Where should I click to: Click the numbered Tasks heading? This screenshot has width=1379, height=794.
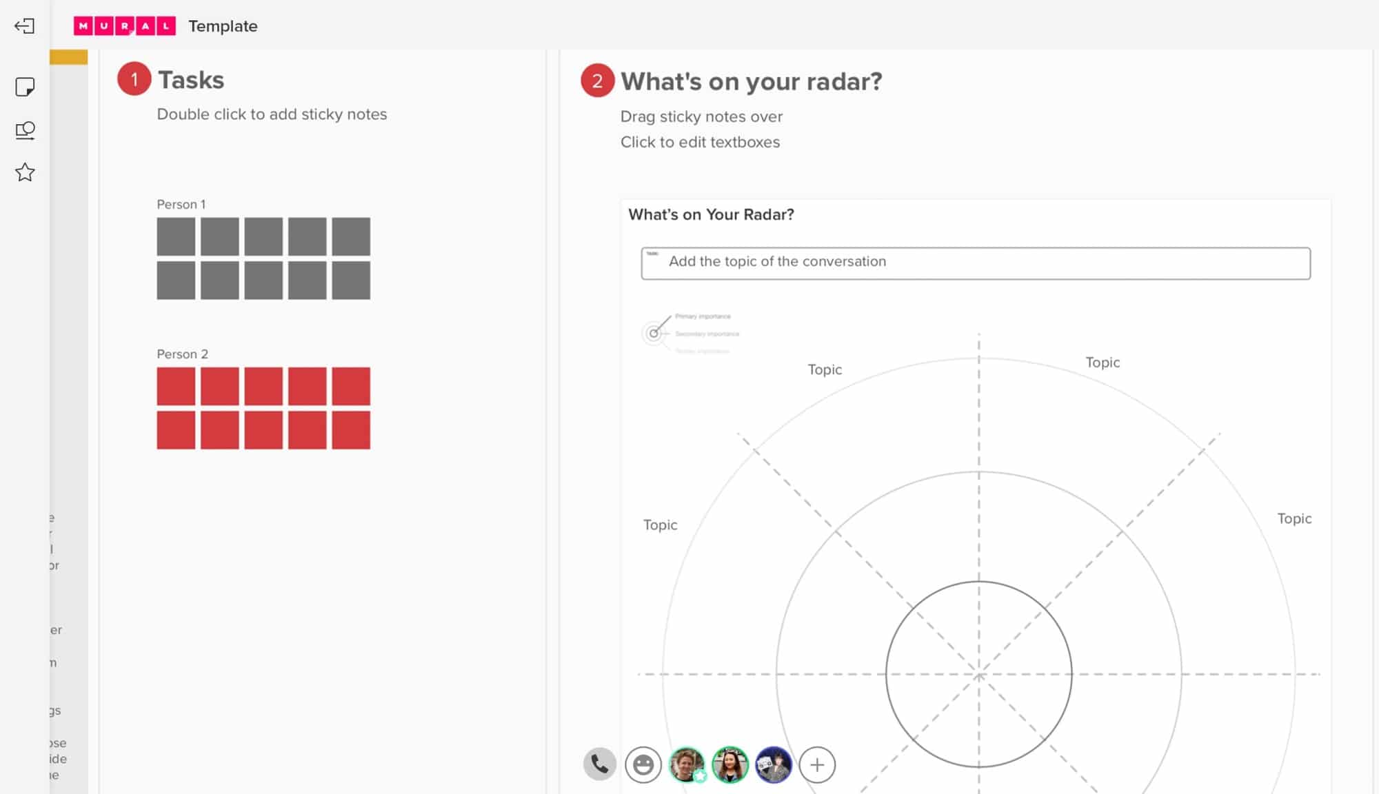click(191, 80)
